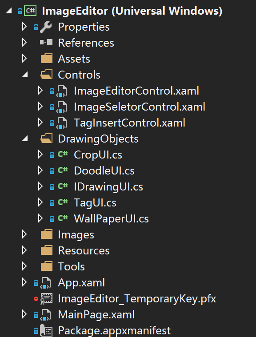Select the WallPaperUI.cs file
Image resolution: width=256 pixels, height=337 pixels.
tap(111, 219)
